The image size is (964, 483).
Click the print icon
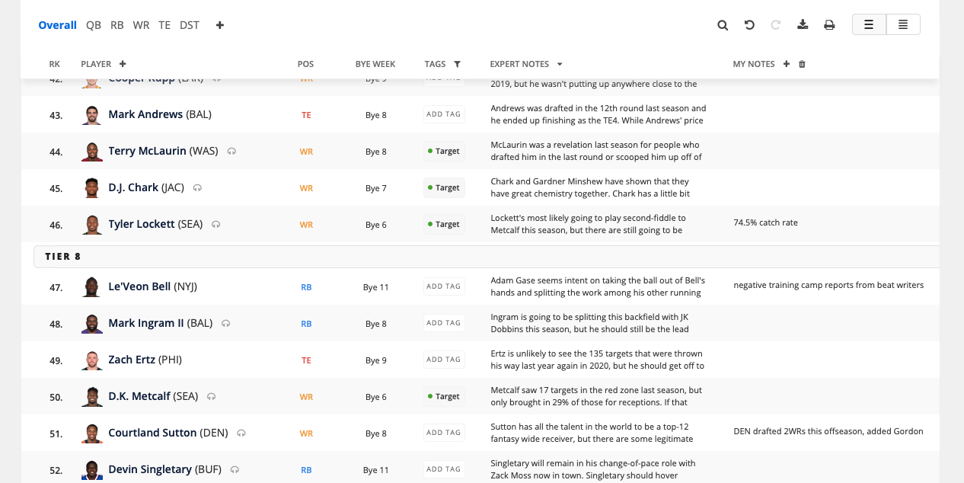click(829, 25)
